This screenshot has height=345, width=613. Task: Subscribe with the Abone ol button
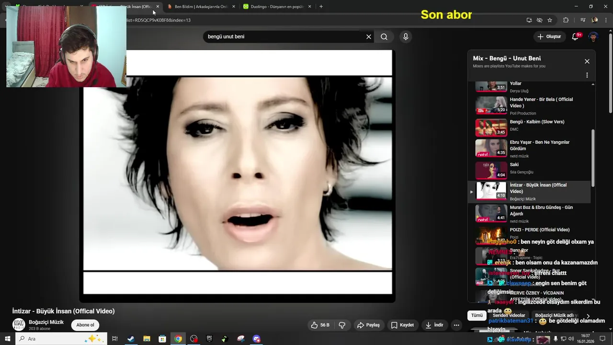[x=85, y=325]
